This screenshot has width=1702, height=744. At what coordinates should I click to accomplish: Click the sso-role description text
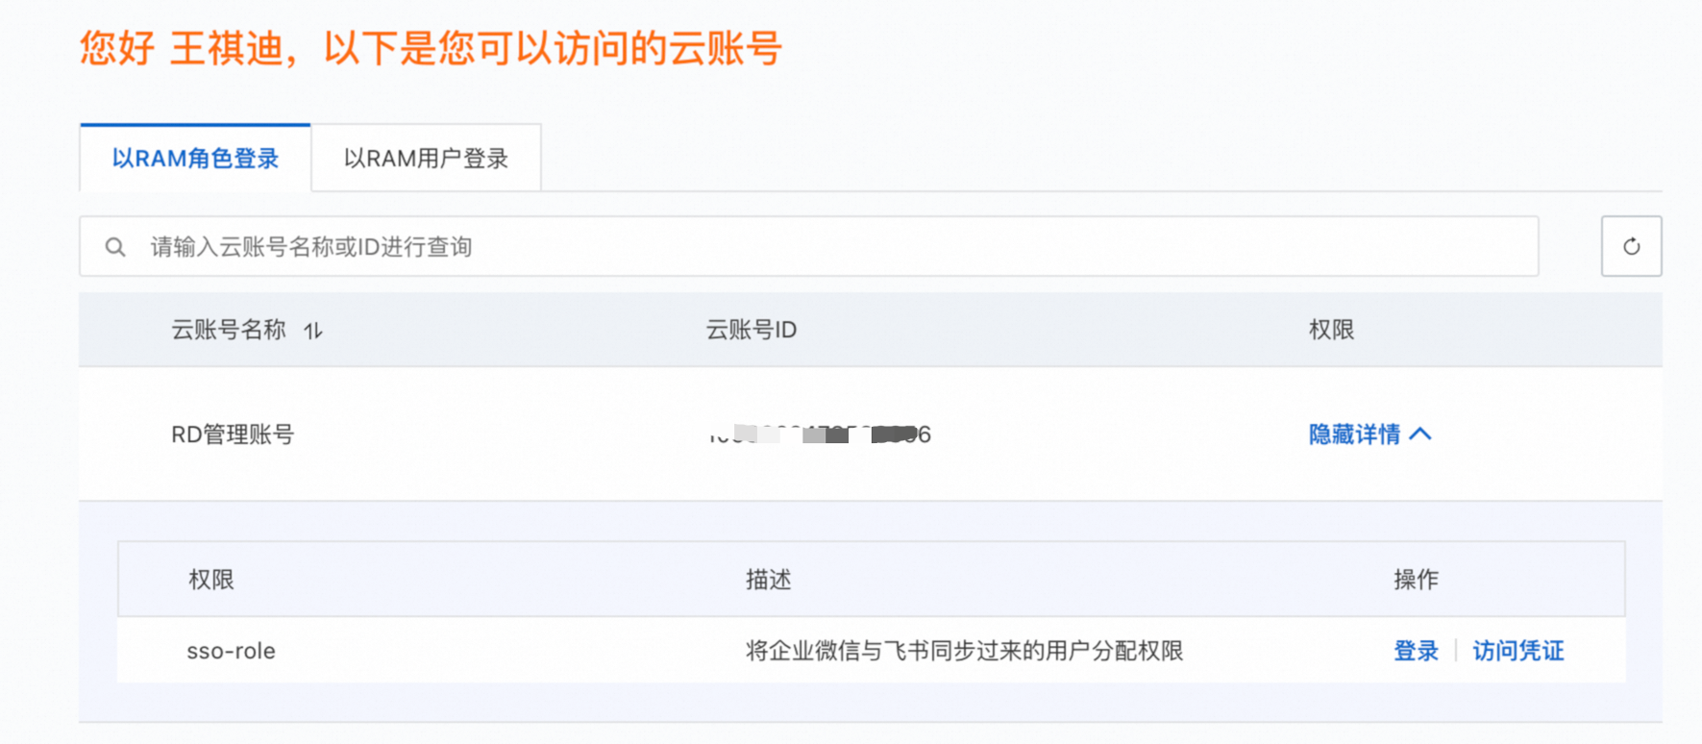coord(964,651)
